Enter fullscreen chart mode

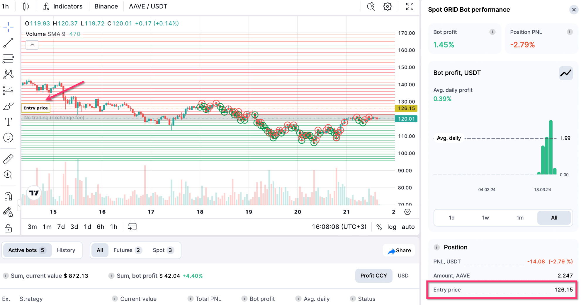pyautogui.click(x=410, y=6)
